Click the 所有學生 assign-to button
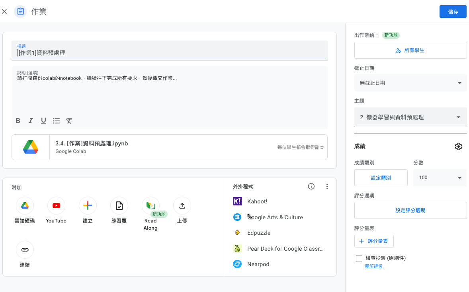 coord(410,50)
